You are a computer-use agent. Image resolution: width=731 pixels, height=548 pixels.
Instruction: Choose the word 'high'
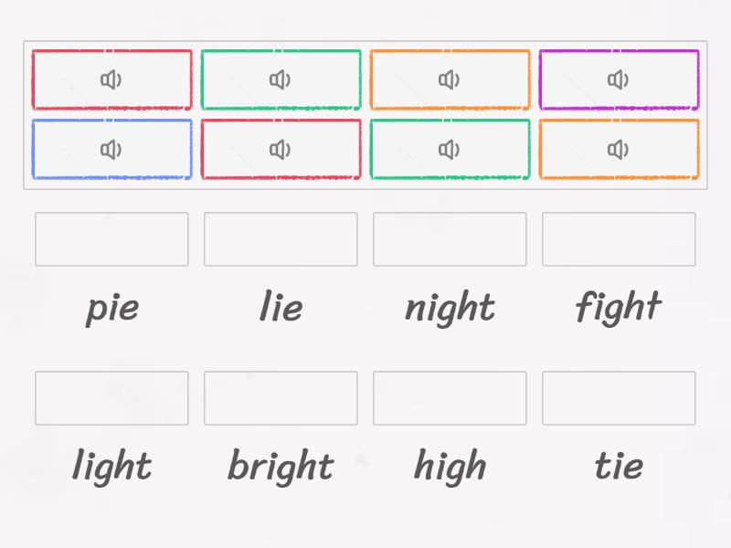click(450, 466)
